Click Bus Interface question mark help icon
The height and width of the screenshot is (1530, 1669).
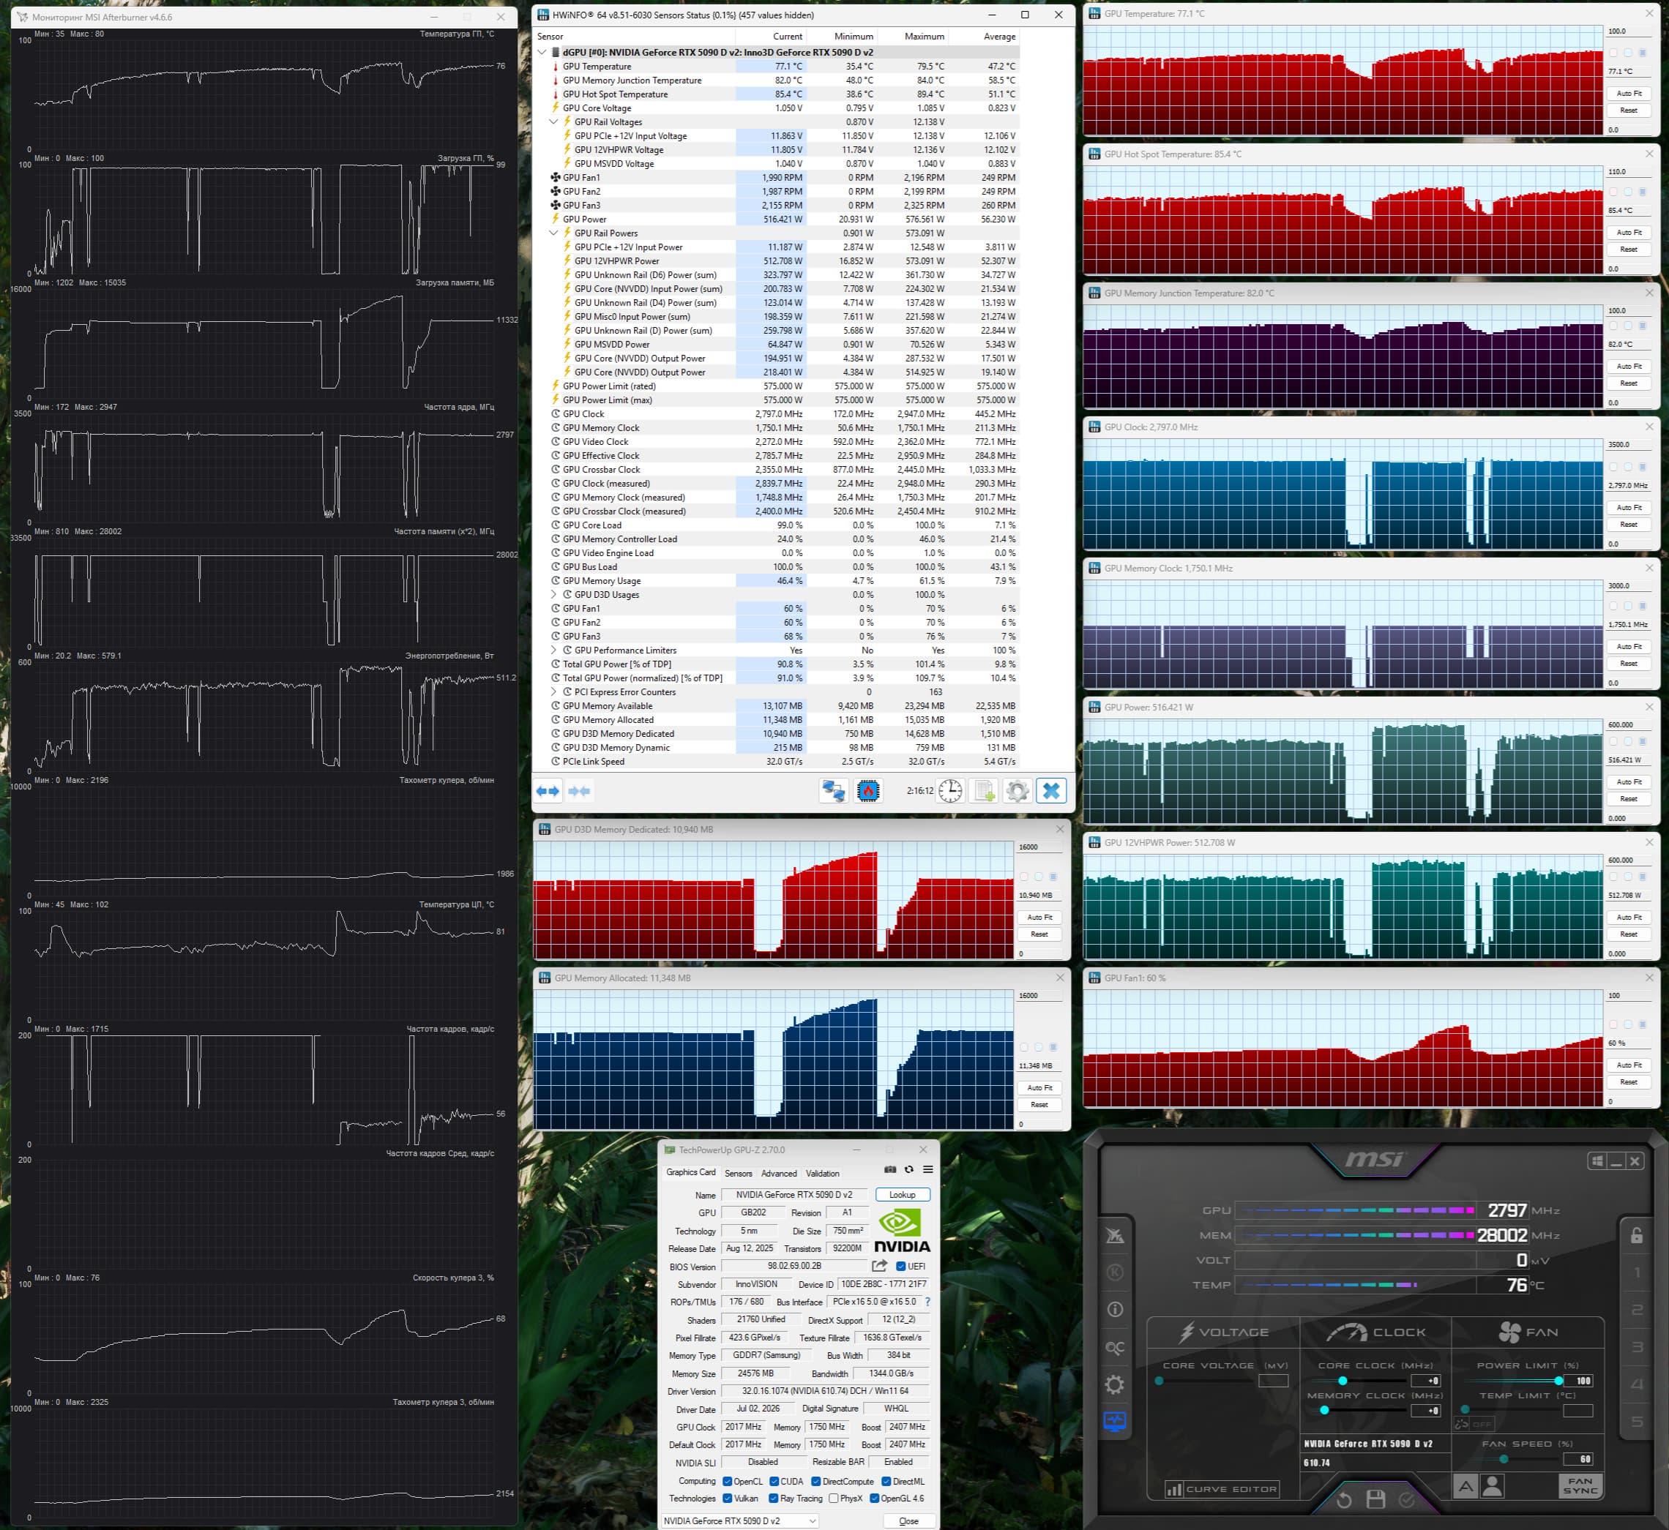pos(927,1302)
